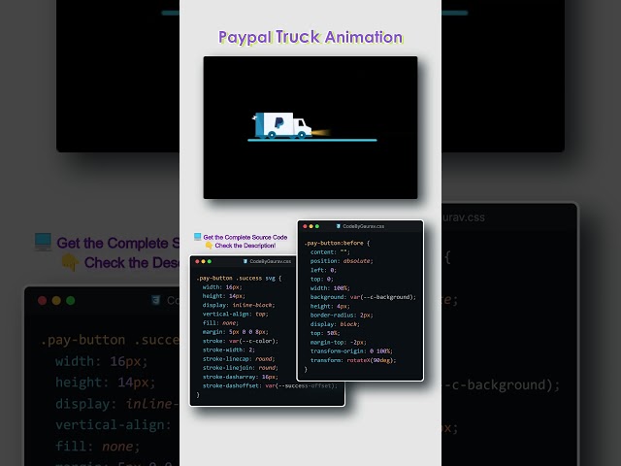This screenshot has height=466, width=621.
Task: Click the blue road line under the truck
Action: click(312, 140)
